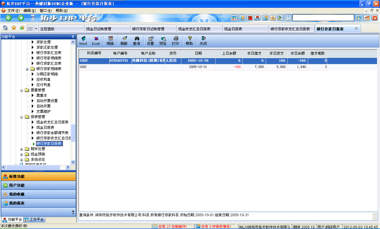
Task: Click the favorites star icon in top toolbar
Action: pos(273,18)
